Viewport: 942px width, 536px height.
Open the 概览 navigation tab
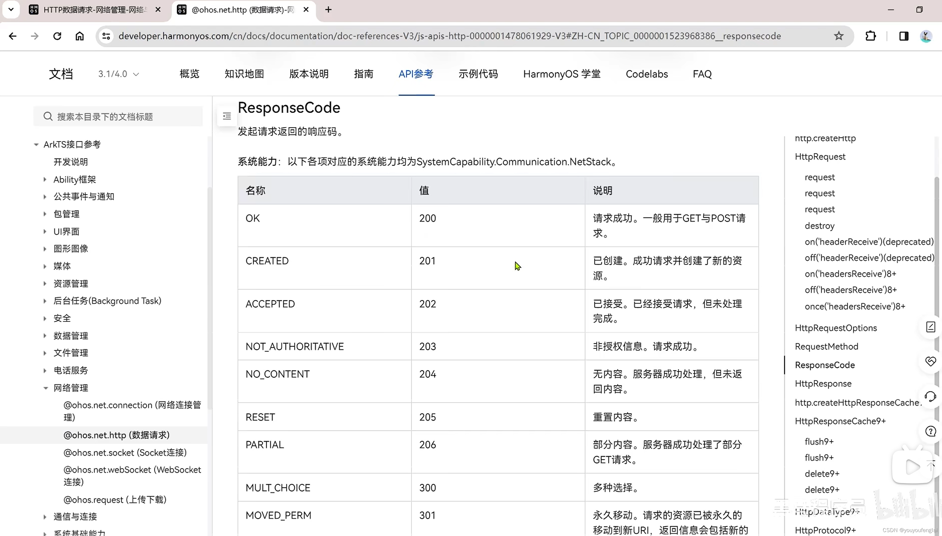tap(189, 74)
